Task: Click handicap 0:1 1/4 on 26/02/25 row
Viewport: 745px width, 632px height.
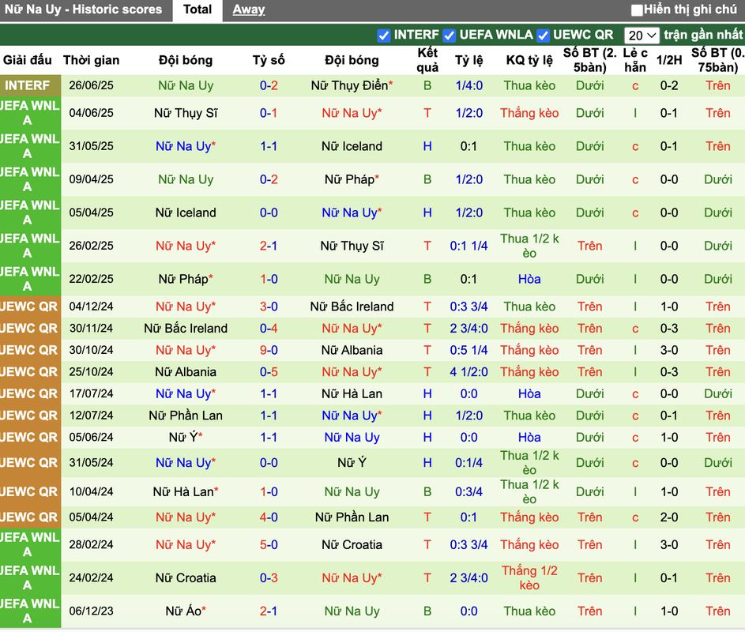Action: click(469, 246)
